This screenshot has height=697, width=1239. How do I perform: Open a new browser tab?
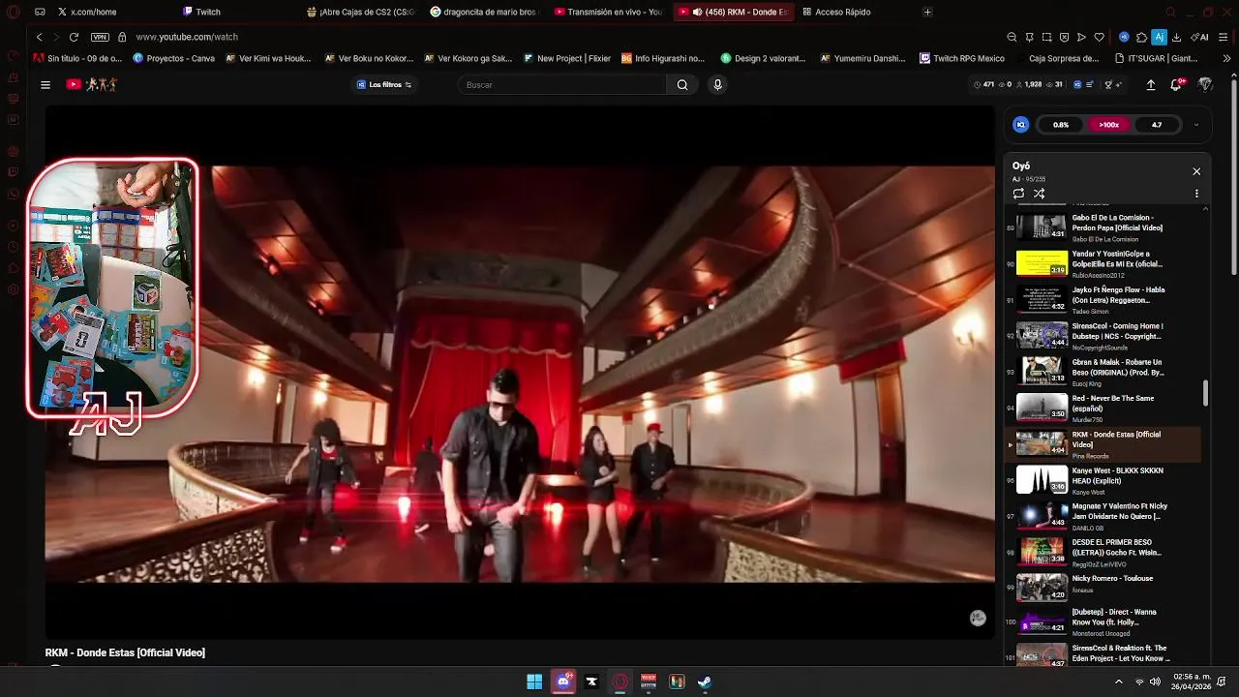coord(927,12)
